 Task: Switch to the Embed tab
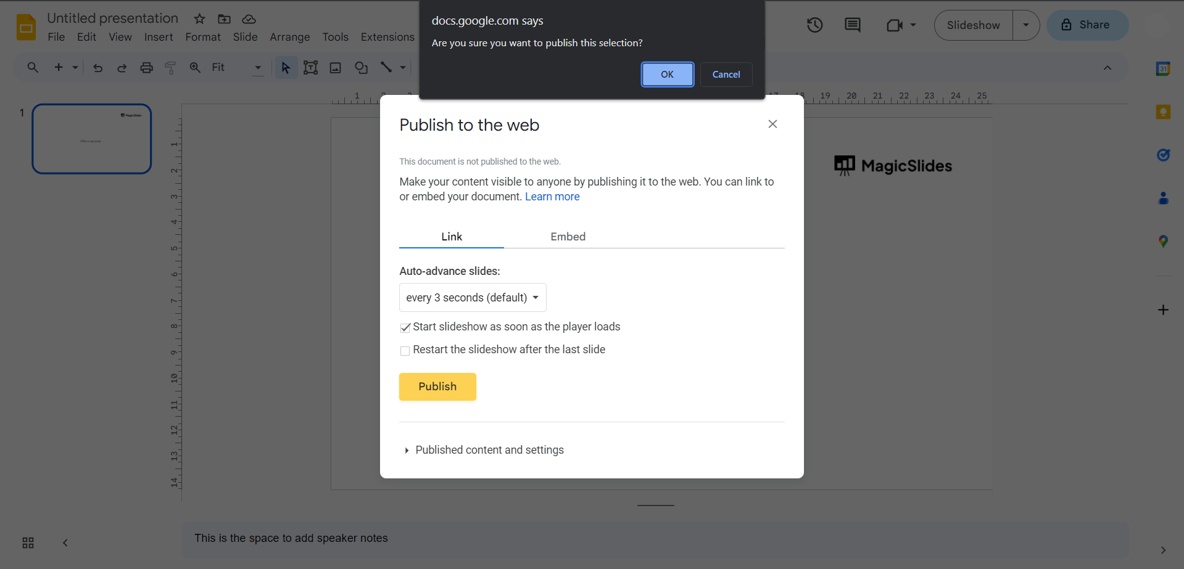[568, 237]
